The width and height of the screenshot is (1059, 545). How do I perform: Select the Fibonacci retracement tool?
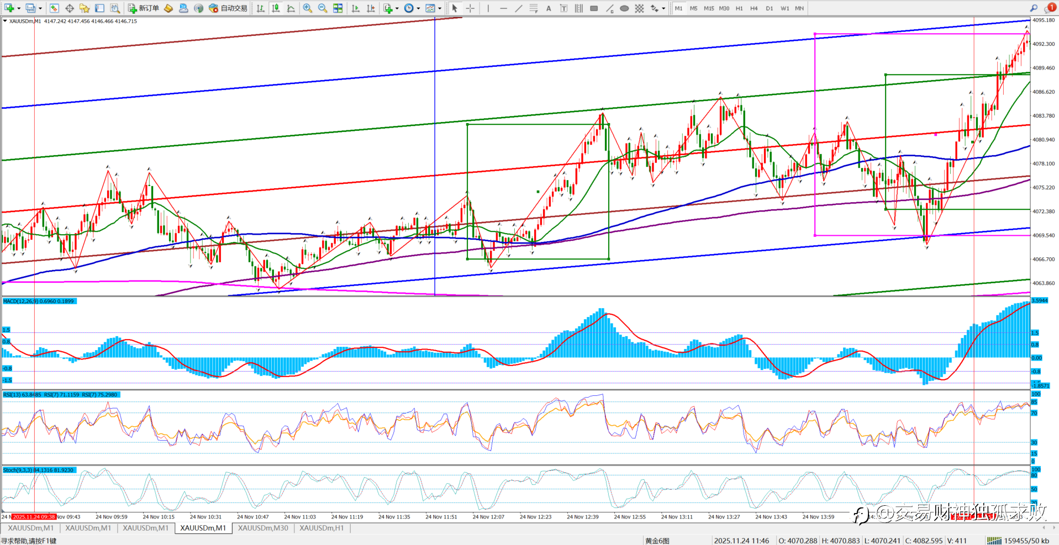click(534, 8)
